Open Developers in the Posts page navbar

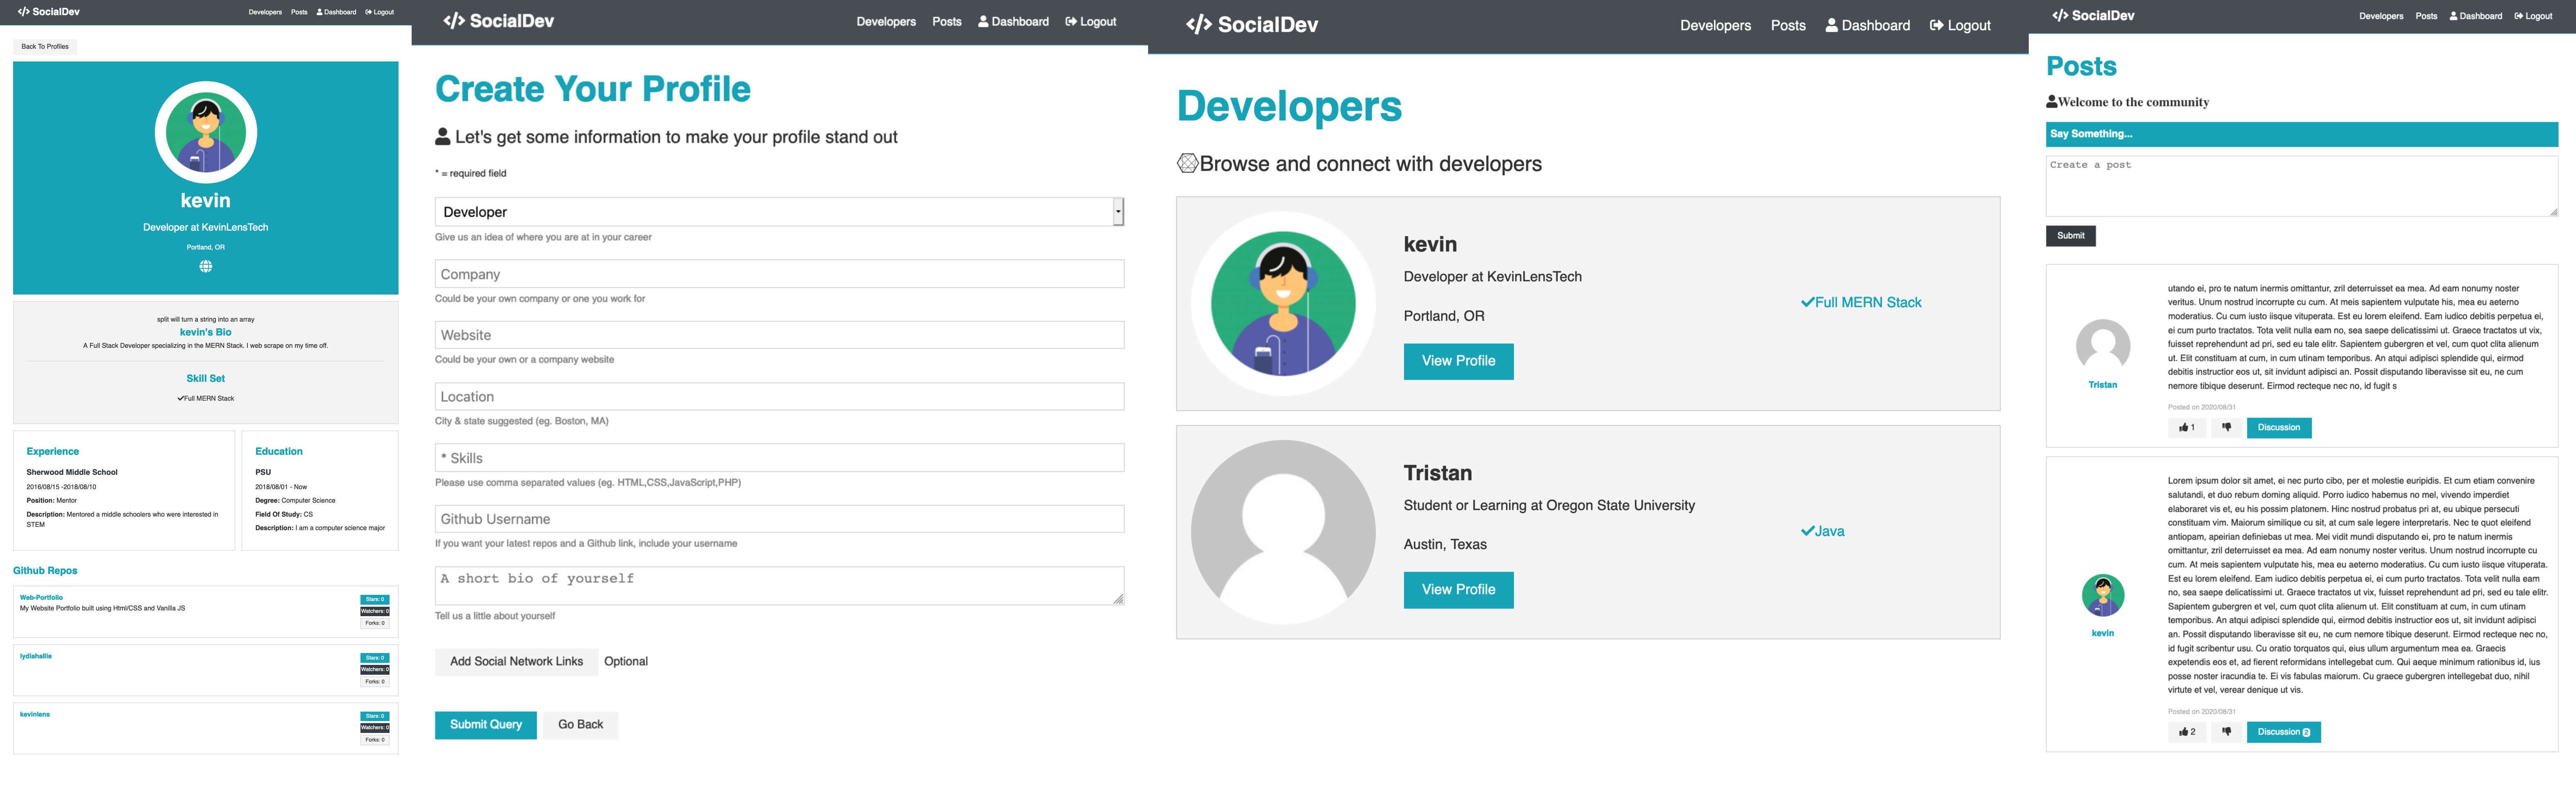[2381, 16]
